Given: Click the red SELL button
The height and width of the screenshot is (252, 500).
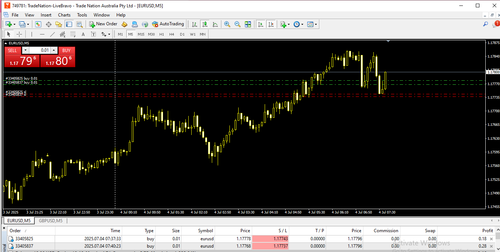Looking at the screenshot, I should click(x=12, y=51).
